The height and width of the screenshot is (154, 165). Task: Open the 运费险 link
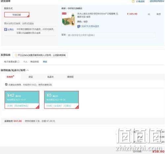point(11,29)
